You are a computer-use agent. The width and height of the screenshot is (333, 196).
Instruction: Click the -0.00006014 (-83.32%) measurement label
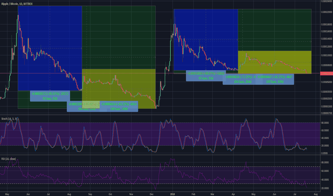tap(119, 106)
